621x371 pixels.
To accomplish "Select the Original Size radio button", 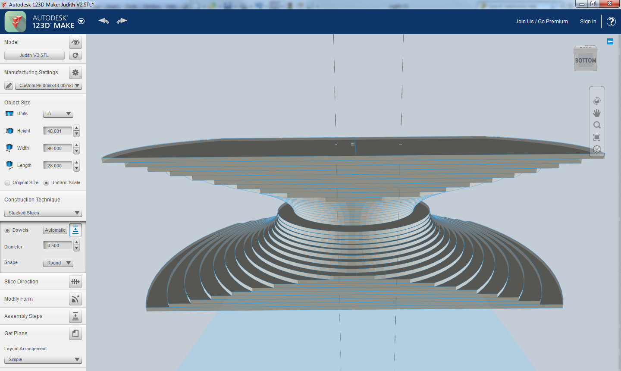I will click(7, 182).
